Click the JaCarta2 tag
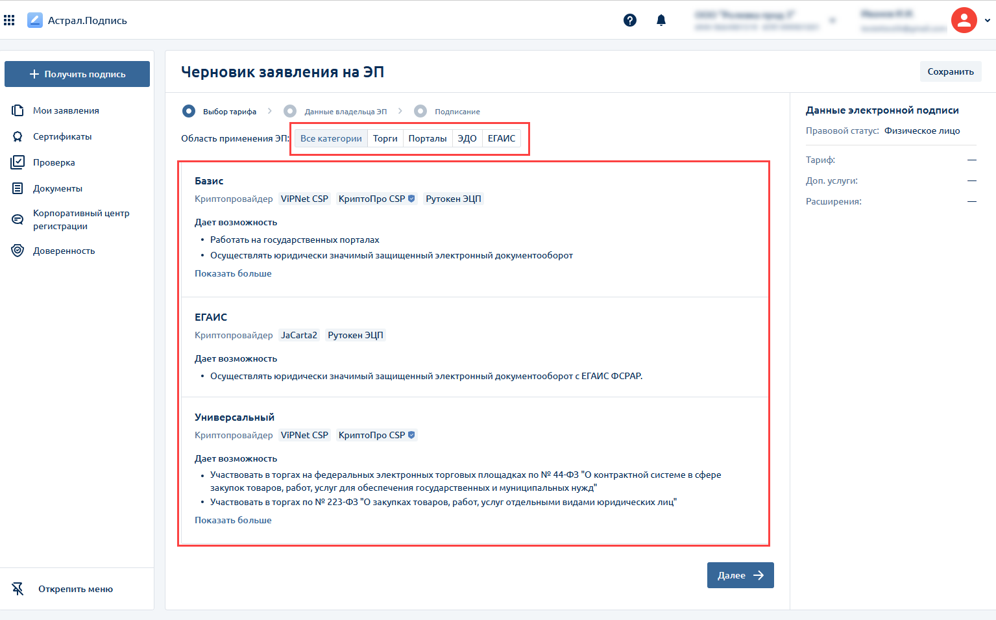 [299, 335]
